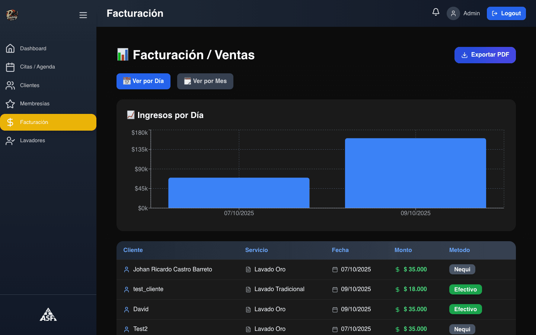This screenshot has height=335, width=536.
Task: Select Facturación in the sidebar
Action: click(x=48, y=122)
